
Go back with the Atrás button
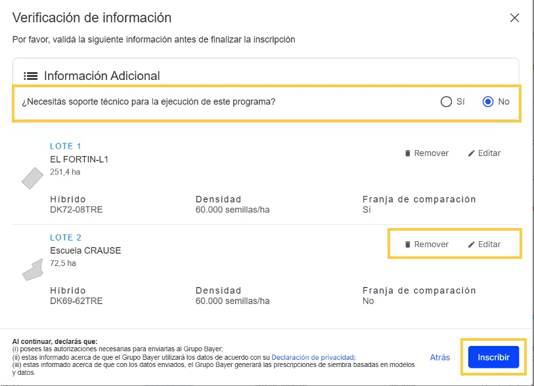(440, 357)
